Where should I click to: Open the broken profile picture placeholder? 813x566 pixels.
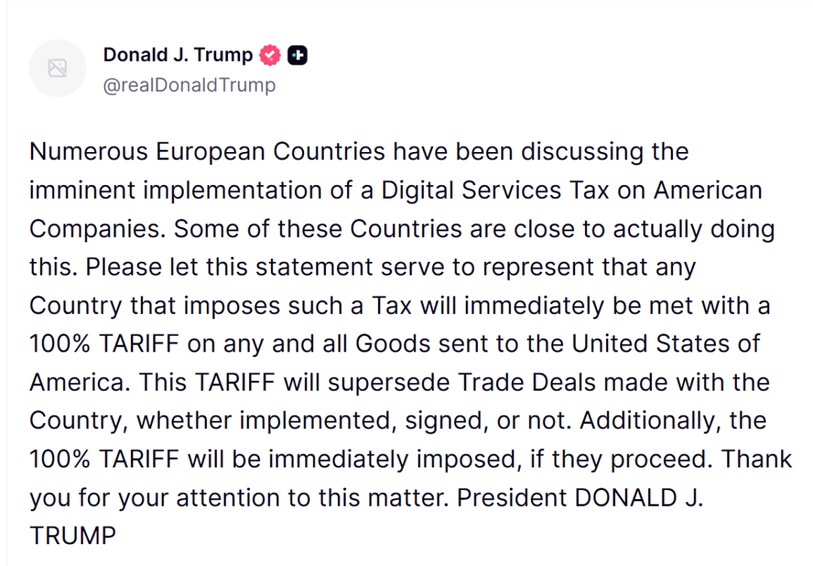coord(57,68)
